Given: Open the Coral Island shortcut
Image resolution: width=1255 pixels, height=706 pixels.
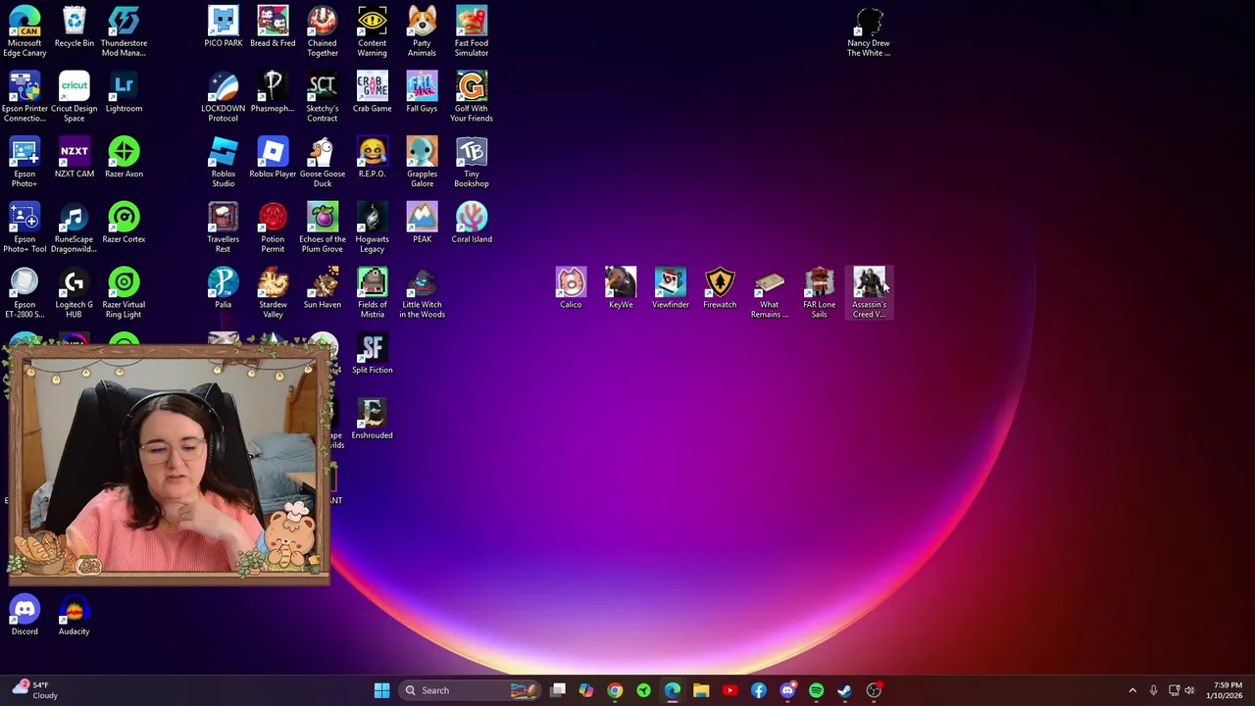Looking at the screenshot, I should pyautogui.click(x=472, y=223).
